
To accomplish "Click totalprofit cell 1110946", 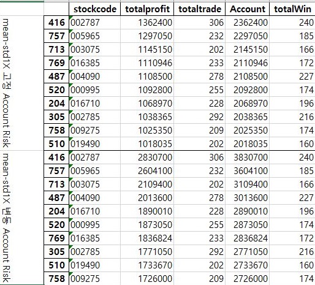I will [x=147, y=63].
